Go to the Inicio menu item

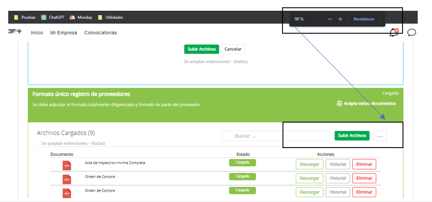(37, 33)
